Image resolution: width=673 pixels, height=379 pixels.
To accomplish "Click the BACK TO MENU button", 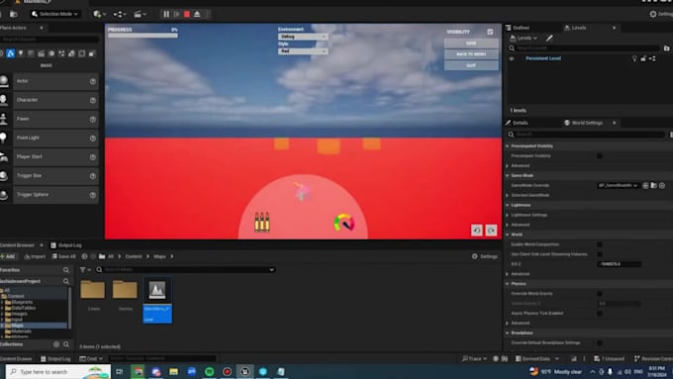I will pyautogui.click(x=471, y=54).
